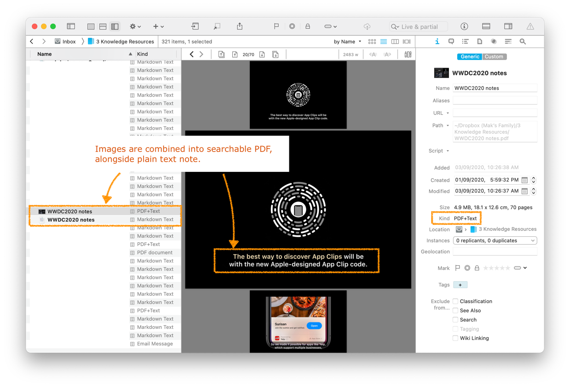
Task: Select the Generic info tab
Action: (469, 57)
